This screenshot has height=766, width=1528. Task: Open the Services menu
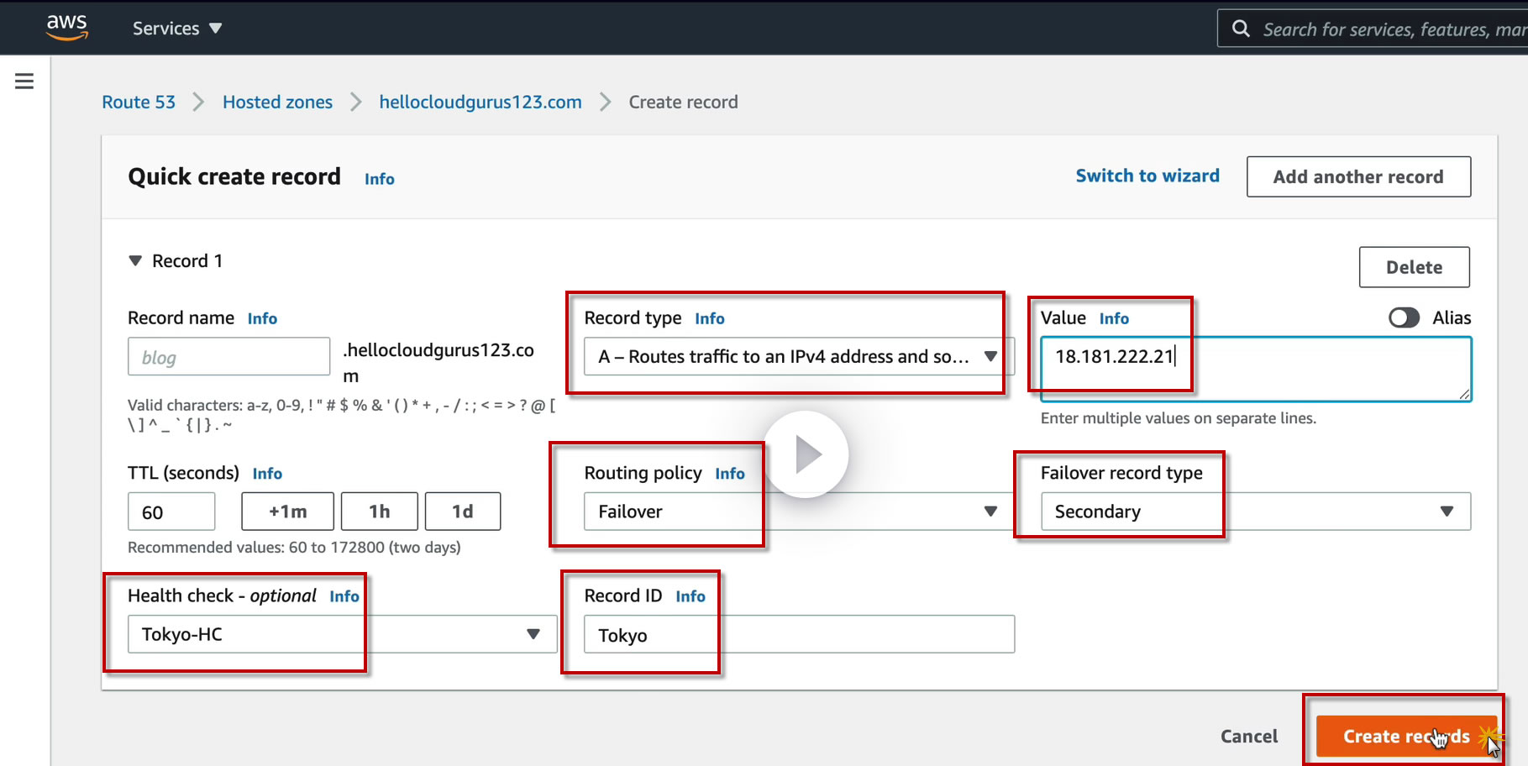pos(177,29)
